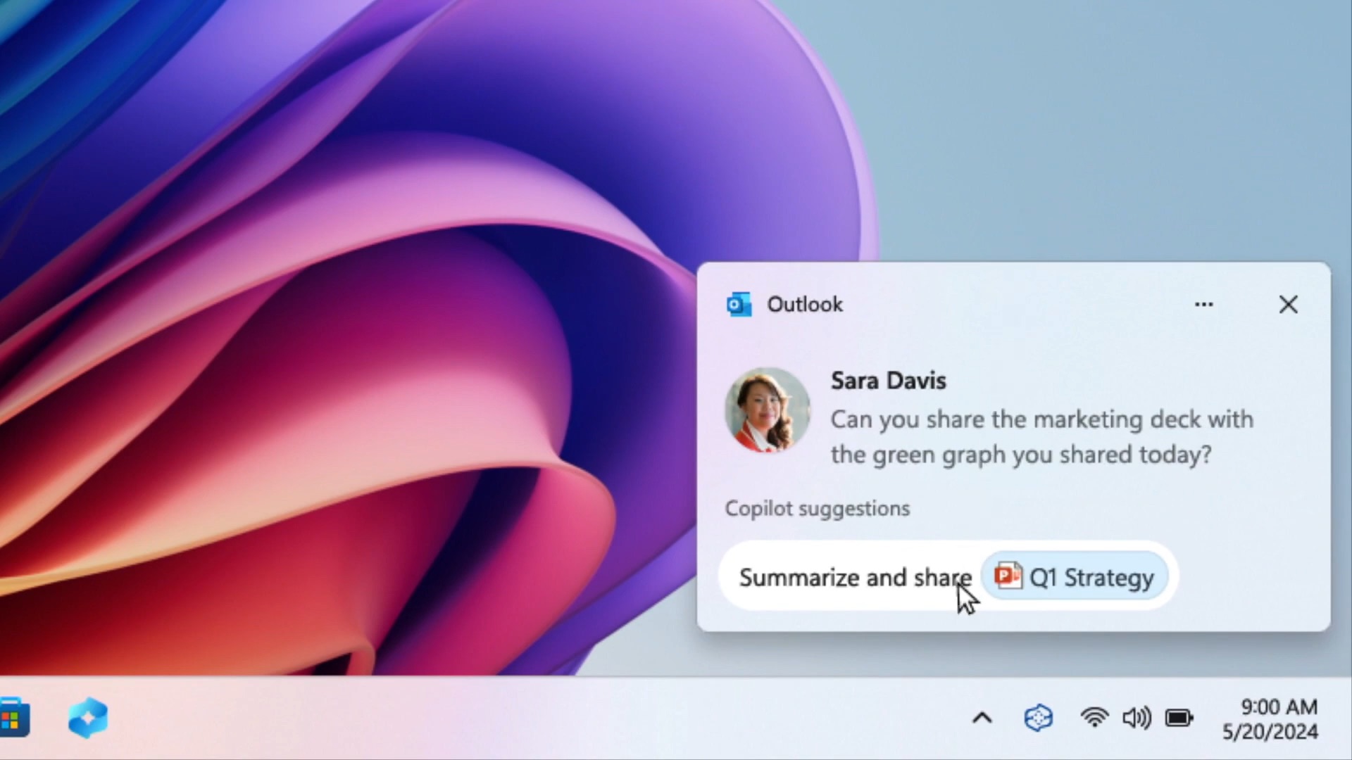
Task: Click the Outlook app icon in notification
Action: 739,305
